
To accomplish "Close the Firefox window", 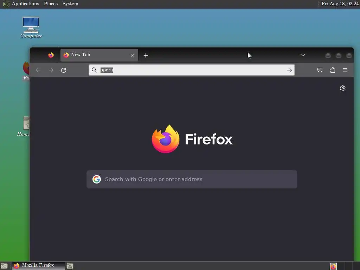I will [x=349, y=56].
